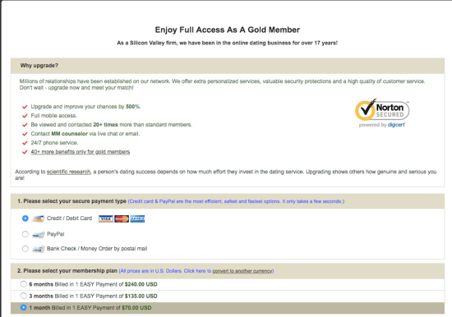
Task: Click the Why upgrade? section header
Action: tap(228, 66)
